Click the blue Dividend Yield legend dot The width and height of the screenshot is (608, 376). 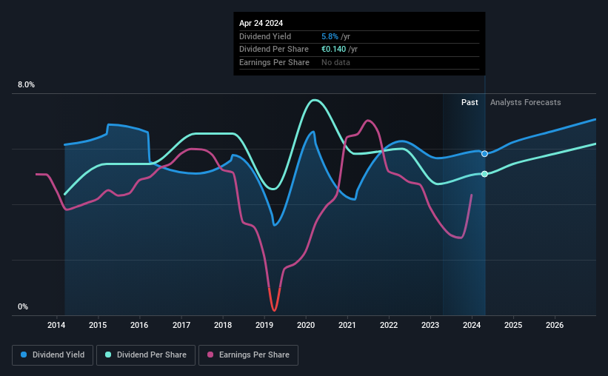coord(24,355)
